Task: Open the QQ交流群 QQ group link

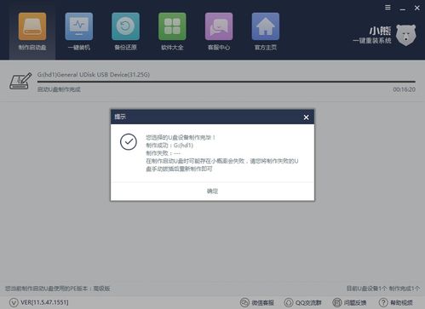Action: tap(302, 302)
